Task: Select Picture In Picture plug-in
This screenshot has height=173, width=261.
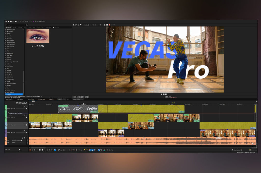Action: tap(11, 29)
